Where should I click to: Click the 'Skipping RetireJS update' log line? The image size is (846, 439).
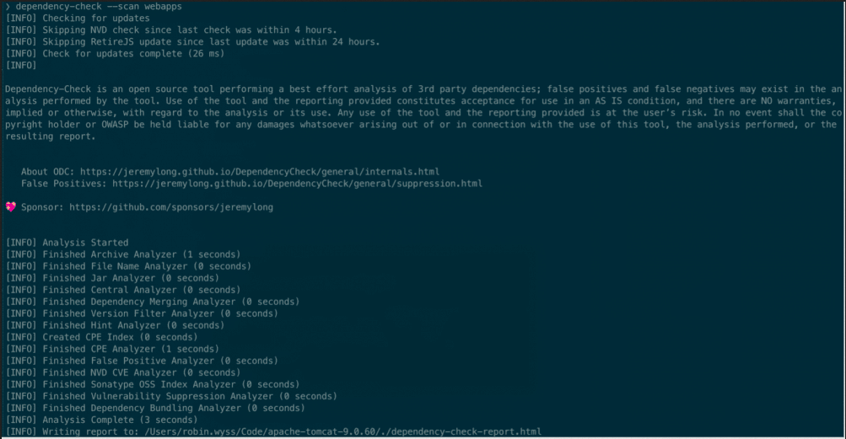(192, 42)
